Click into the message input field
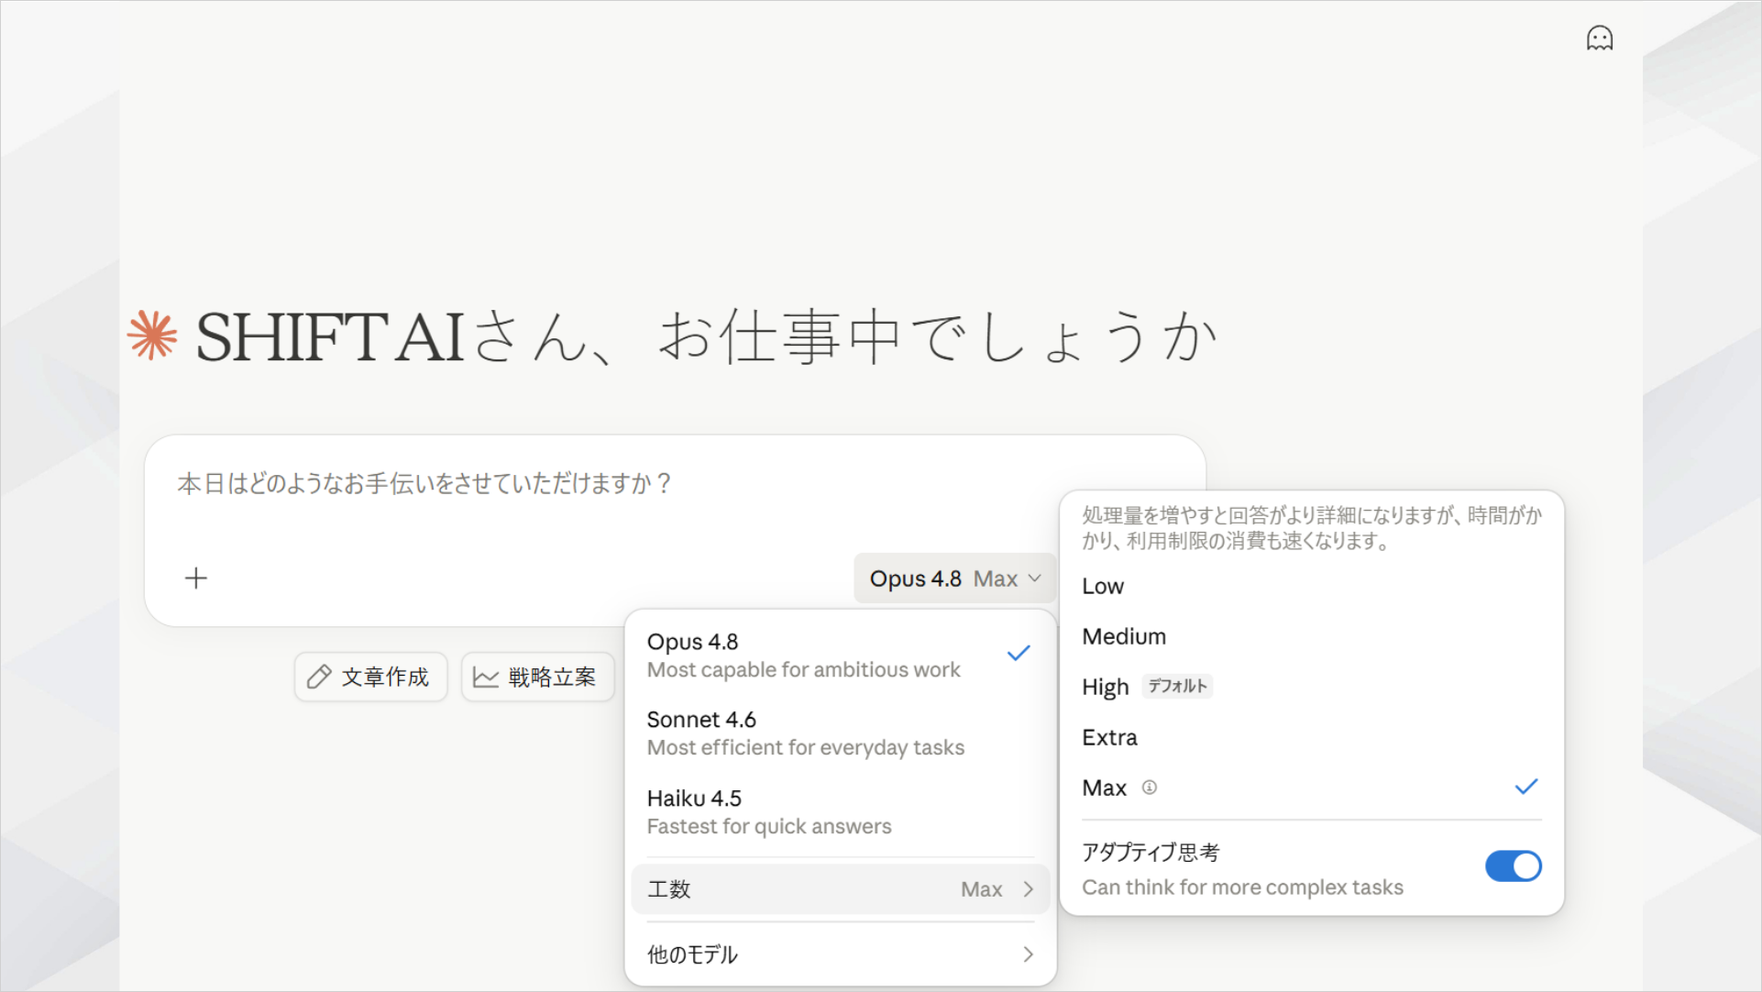The height and width of the screenshot is (992, 1762). 675,483
